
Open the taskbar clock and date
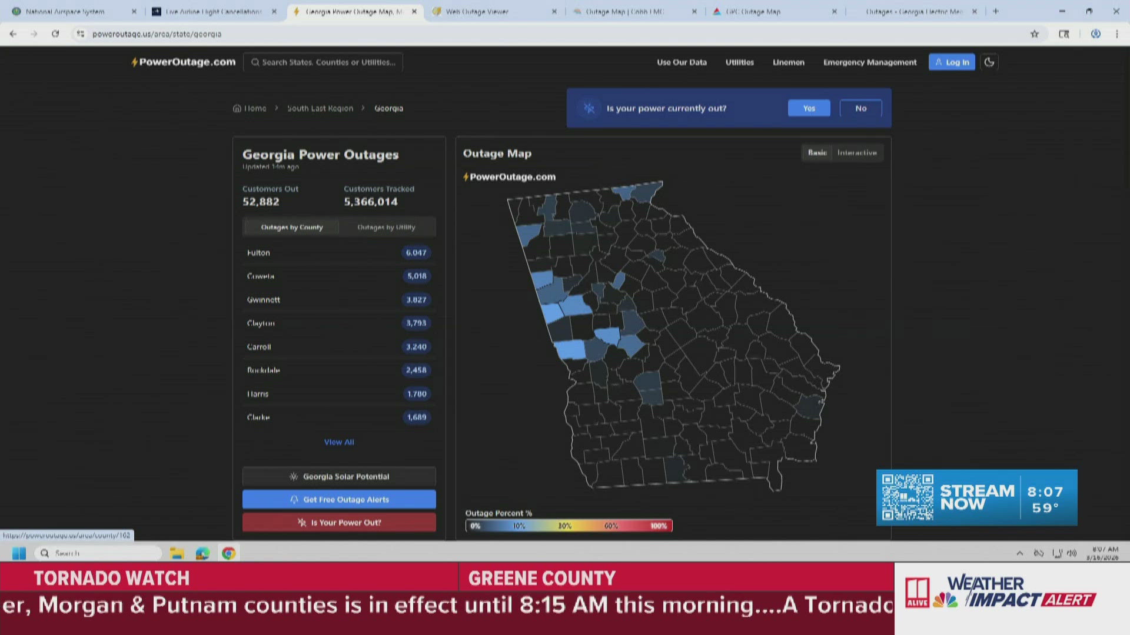click(x=1102, y=553)
